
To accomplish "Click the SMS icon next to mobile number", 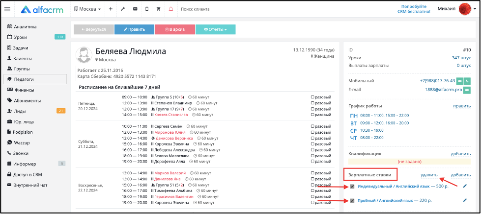I will pos(459,81).
